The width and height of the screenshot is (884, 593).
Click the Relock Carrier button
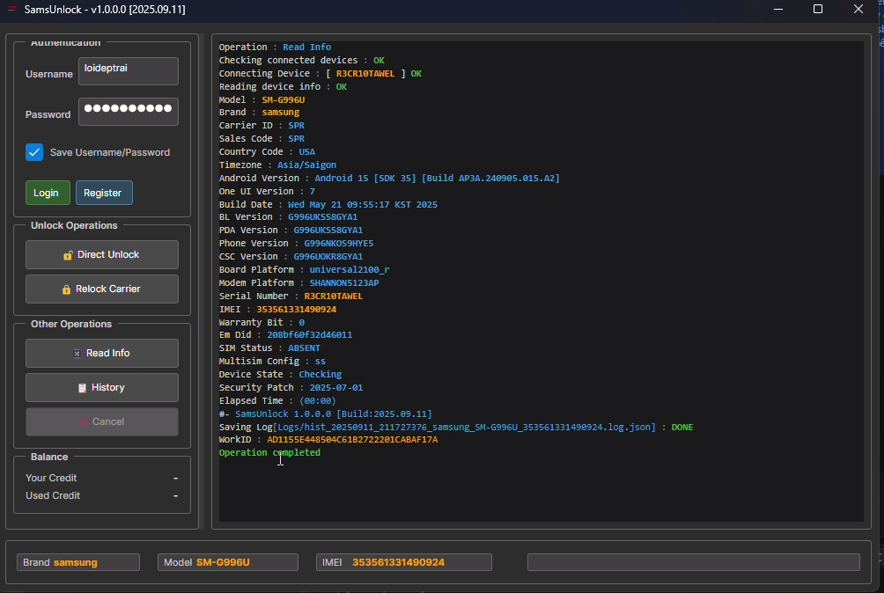(102, 289)
